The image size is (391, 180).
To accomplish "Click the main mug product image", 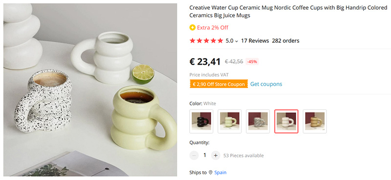I will click(90, 90).
